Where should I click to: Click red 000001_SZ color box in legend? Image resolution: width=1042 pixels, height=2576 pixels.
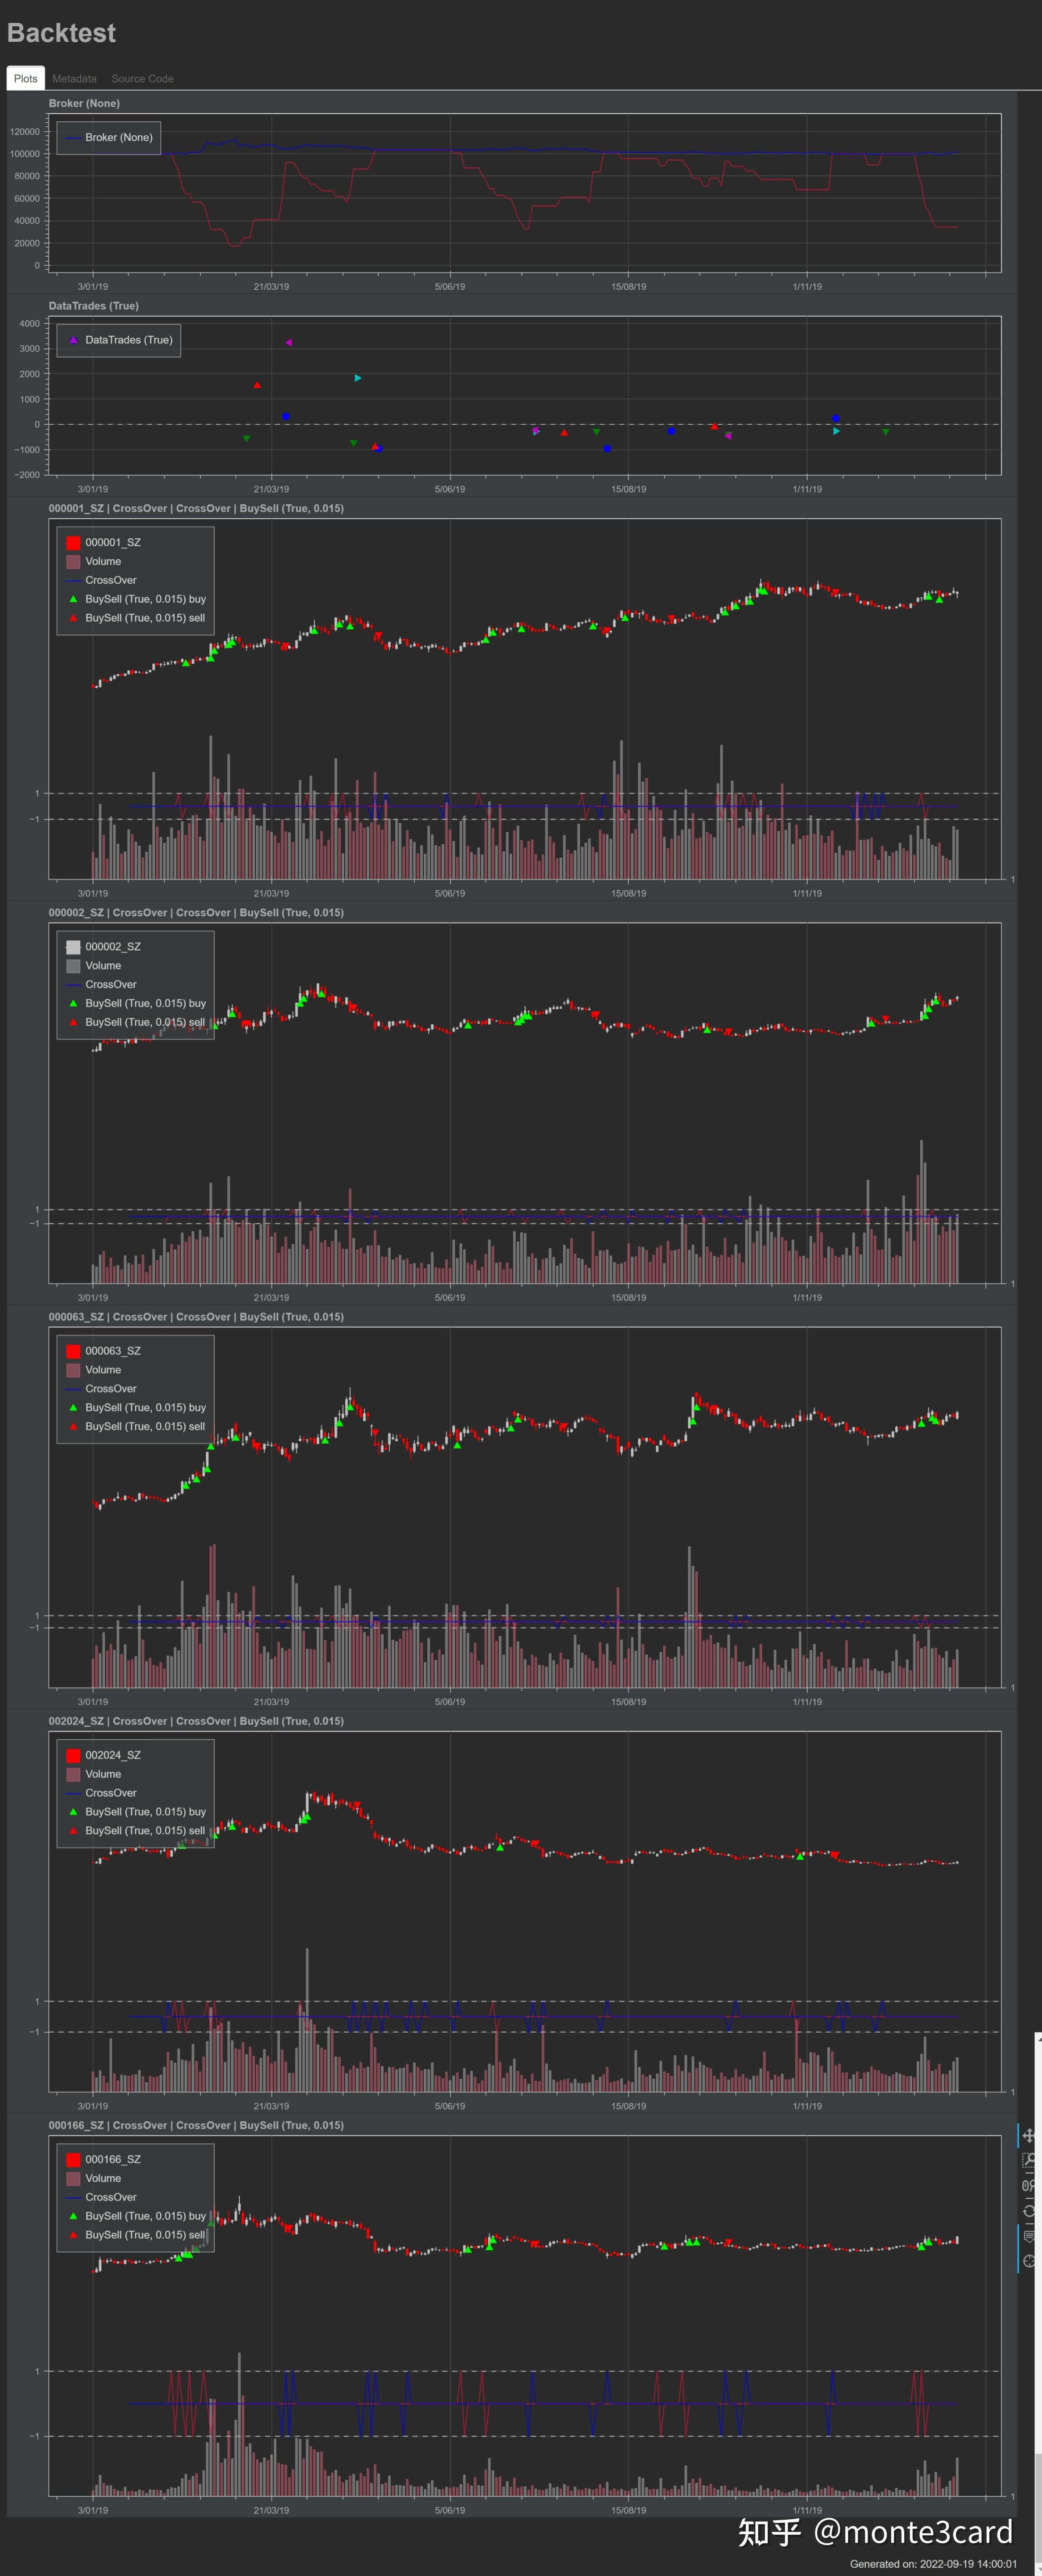pyautogui.click(x=73, y=543)
